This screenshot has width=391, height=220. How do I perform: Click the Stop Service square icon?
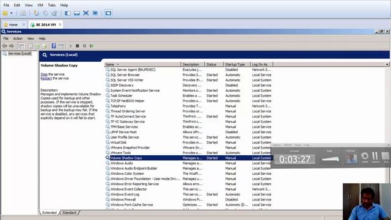pyautogui.click(x=78, y=46)
